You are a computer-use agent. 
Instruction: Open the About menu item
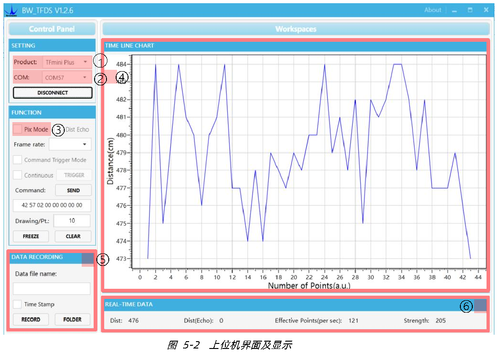tap(432, 10)
